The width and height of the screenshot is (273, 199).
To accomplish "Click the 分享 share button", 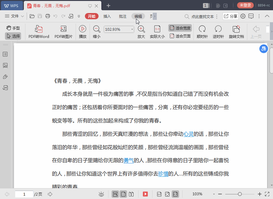I will [x=231, y=16].
